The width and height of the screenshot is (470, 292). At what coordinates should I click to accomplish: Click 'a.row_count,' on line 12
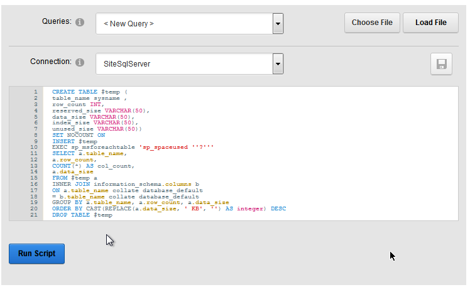tap(74, 160)
